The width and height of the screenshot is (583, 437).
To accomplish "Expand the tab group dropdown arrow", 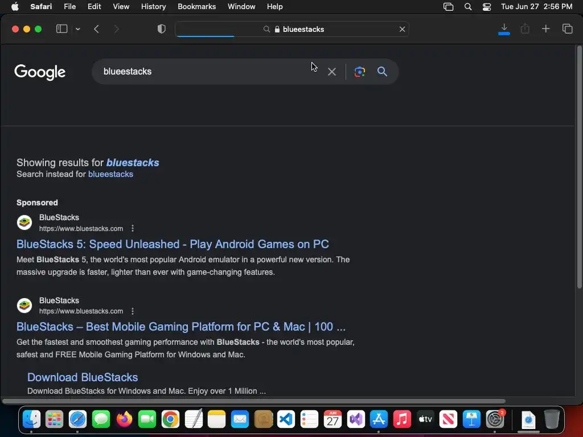I will 77,29.
